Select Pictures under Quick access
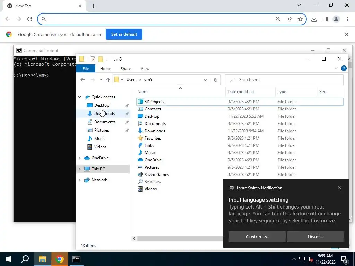The image size is (355, 266). click(102, 130)
